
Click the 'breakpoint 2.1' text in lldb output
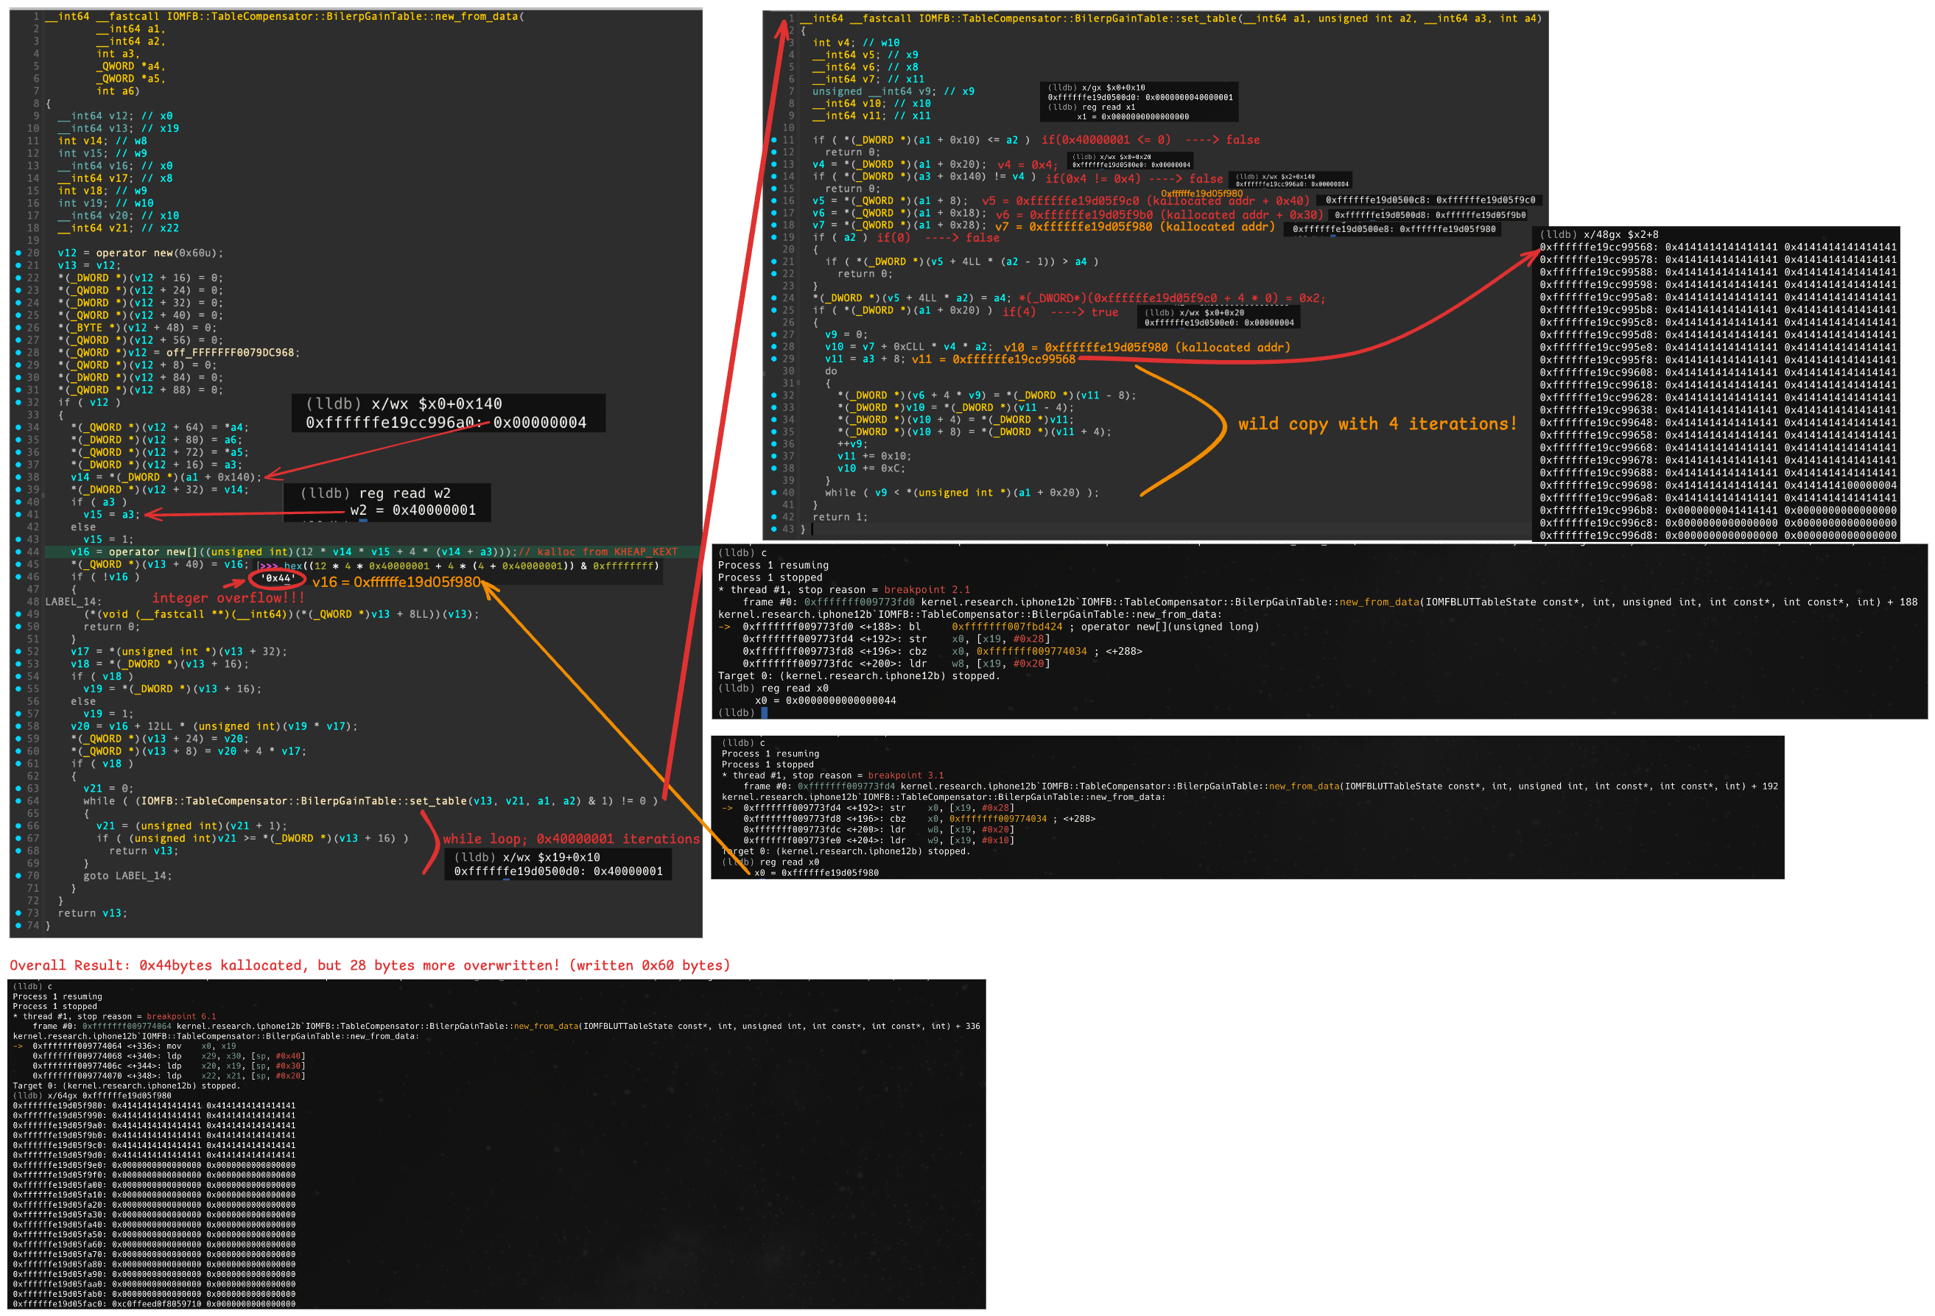926,589
